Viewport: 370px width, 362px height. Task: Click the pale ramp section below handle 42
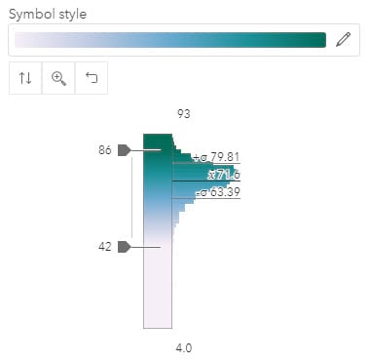click(158, 288)
